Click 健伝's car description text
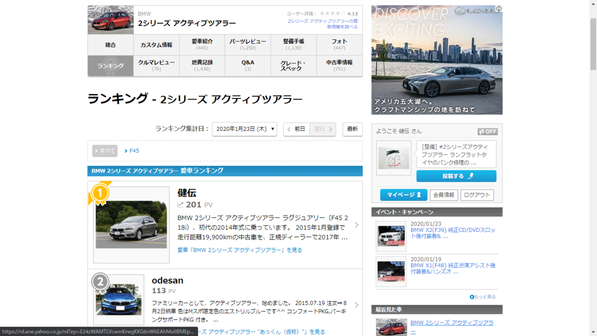Viewport: 597px width, 336px height. pyautogui.click(x=263, y=227)
